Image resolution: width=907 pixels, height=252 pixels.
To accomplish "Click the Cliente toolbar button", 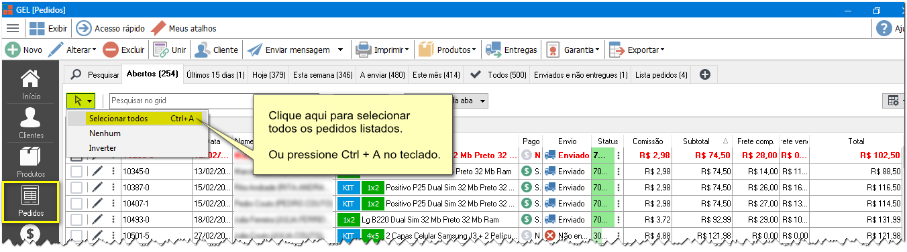I will [216, 50].
